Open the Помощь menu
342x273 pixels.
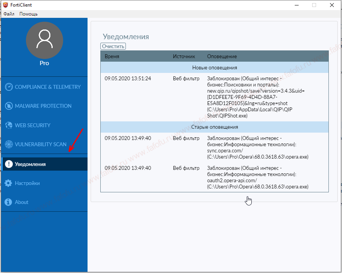[29, 14]
